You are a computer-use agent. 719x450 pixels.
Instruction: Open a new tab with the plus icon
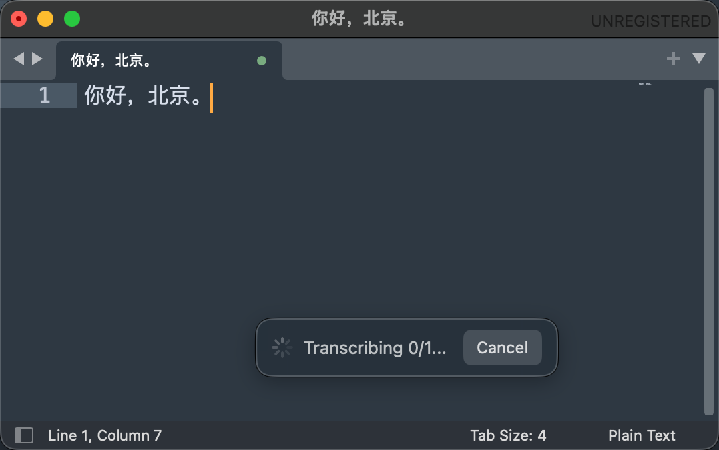coord(673,59)
